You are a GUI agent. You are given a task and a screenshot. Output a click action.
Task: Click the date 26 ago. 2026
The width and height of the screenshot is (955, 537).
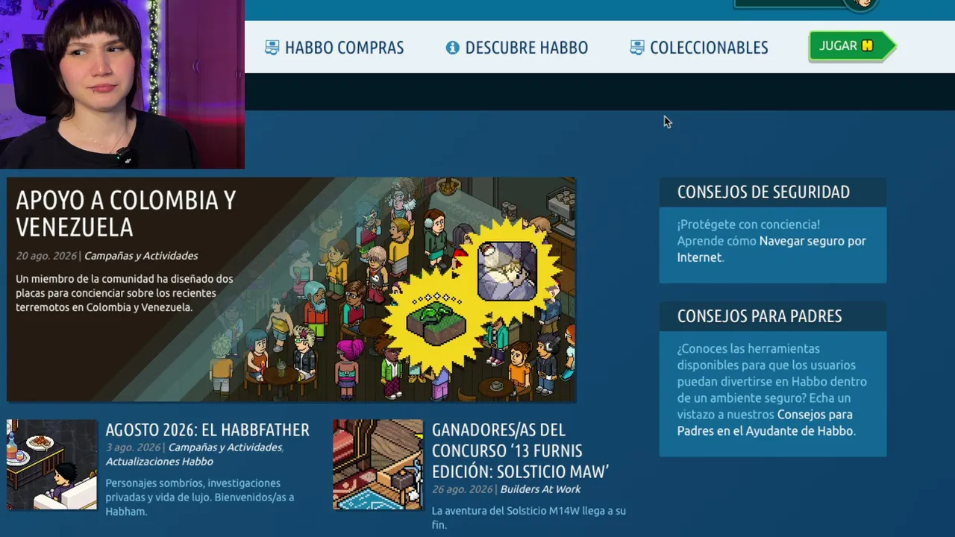tap(463, 489)
